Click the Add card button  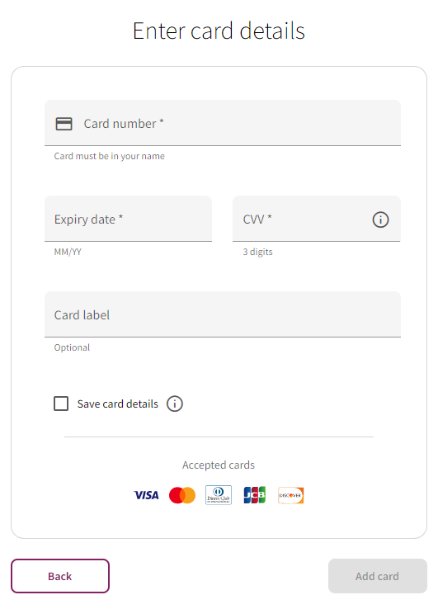pyautogui.click(x=378, y=576)
